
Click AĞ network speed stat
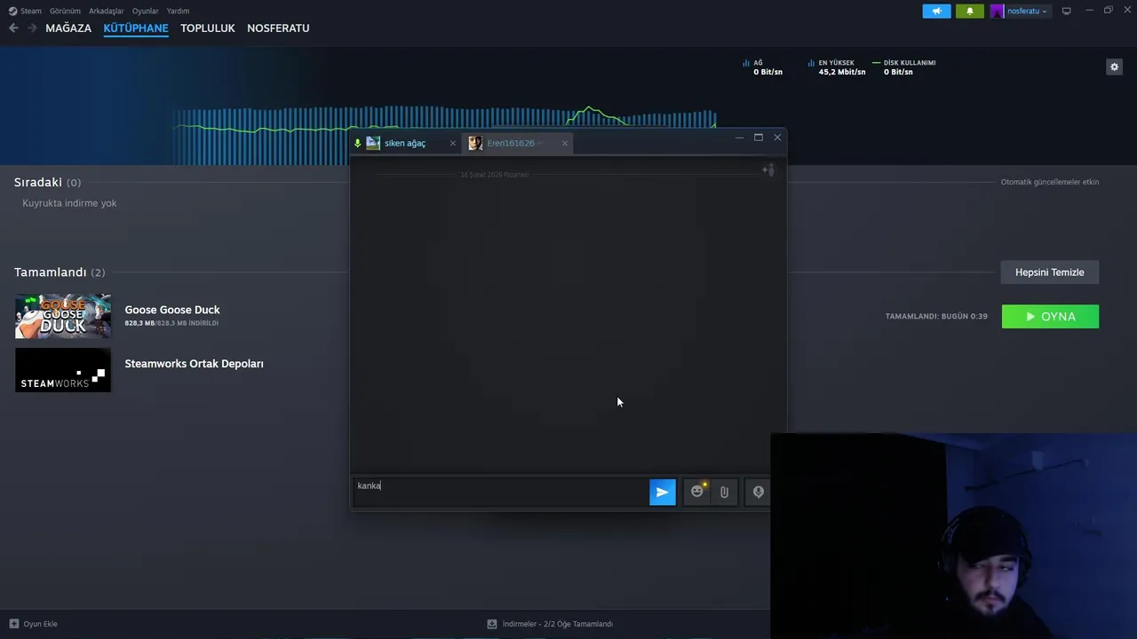click(x=763, y=67)
